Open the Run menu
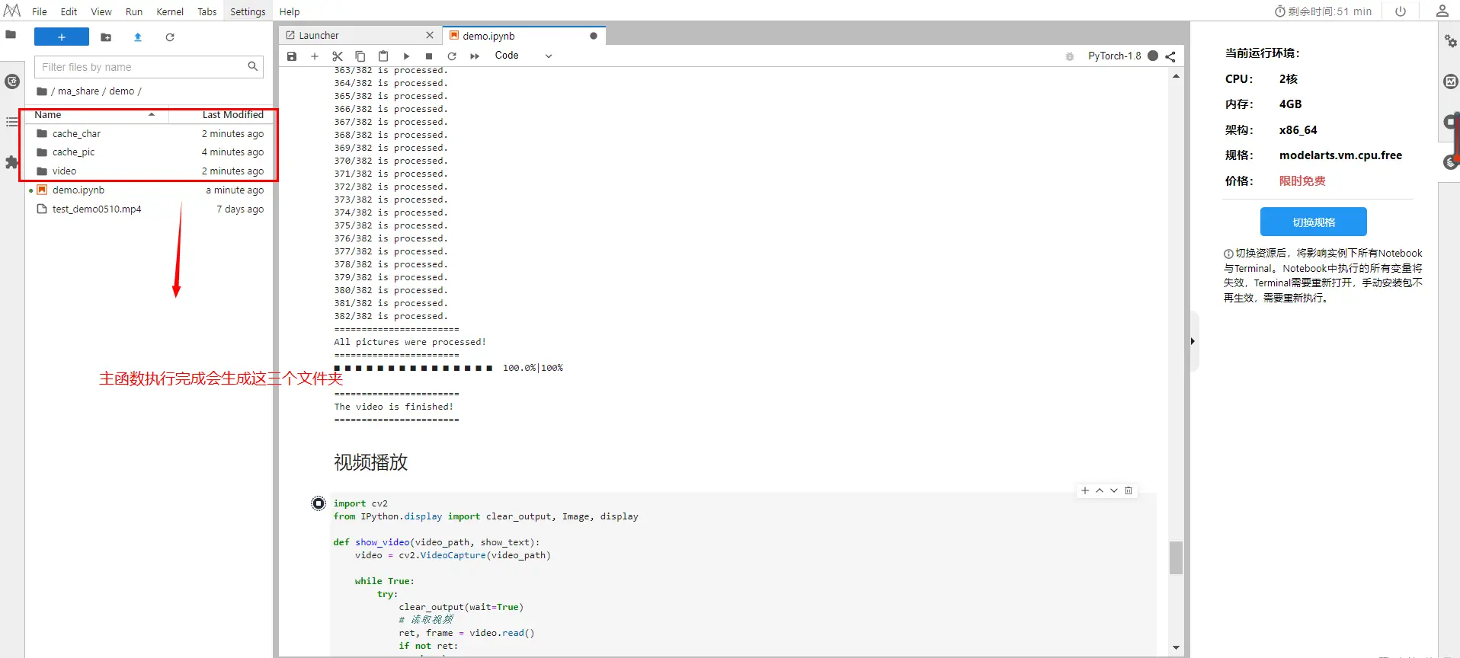Viewport: 1460px width, 658px height. tap(134, 11)
